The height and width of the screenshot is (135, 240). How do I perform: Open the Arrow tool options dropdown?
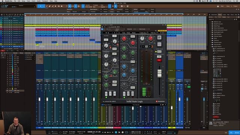tap(44, 6)
